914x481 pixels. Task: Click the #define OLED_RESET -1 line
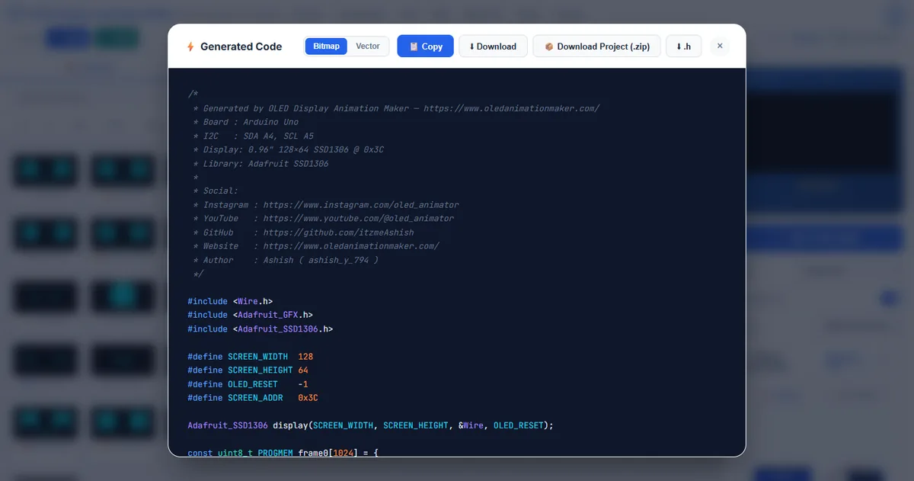tap(248, 384)
